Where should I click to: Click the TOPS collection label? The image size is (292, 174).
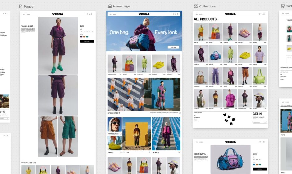[283, 135]
